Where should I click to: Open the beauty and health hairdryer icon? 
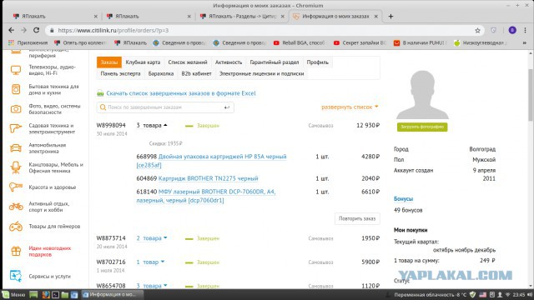[16, 187]
